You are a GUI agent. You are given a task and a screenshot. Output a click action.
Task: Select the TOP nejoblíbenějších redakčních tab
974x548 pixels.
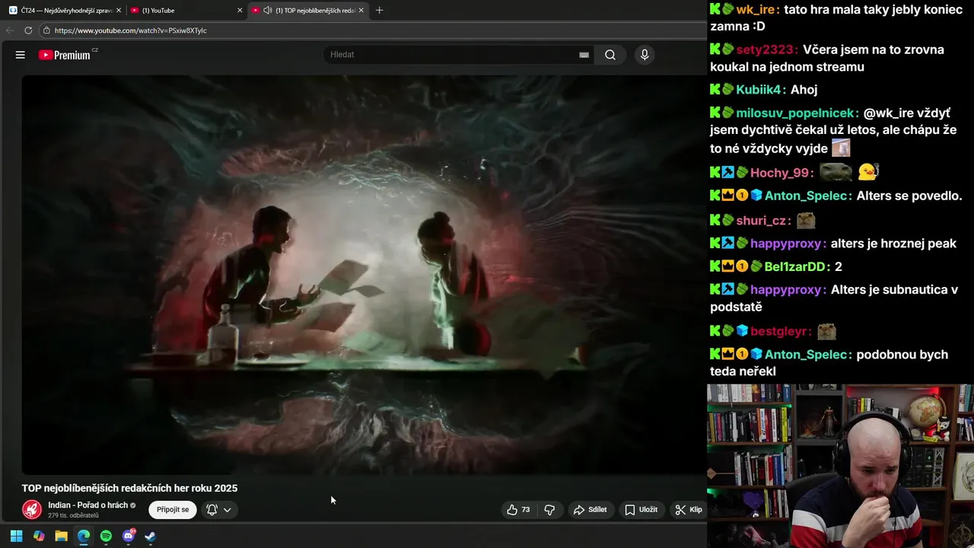coord(308,11)
